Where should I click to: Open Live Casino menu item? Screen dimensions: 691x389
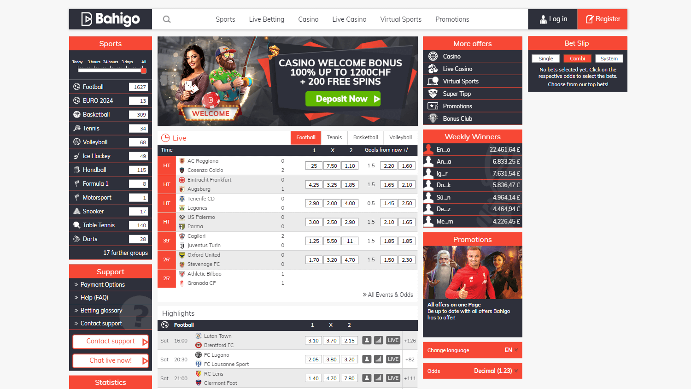coord(349,19)
